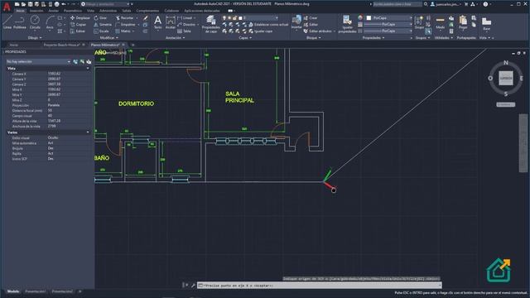This screenshot has height=298, width=530.
Task: Open the lineweight PorCapa dropdown
Action: [x=388, y=24]
